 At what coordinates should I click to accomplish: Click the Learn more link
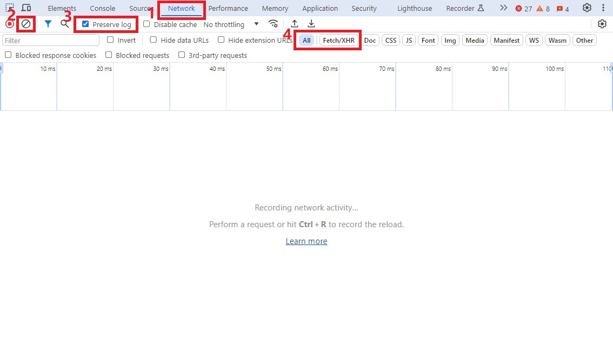click(x=306, y=241)
